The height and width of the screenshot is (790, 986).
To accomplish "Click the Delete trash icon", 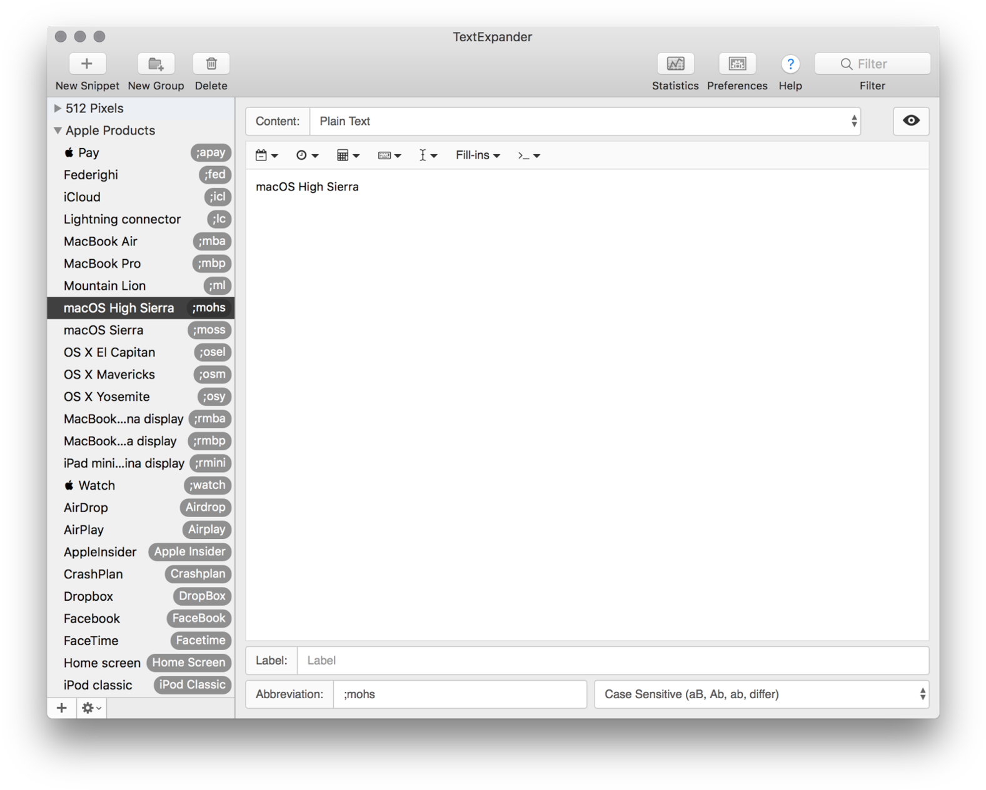I will [x=211, y=64].
